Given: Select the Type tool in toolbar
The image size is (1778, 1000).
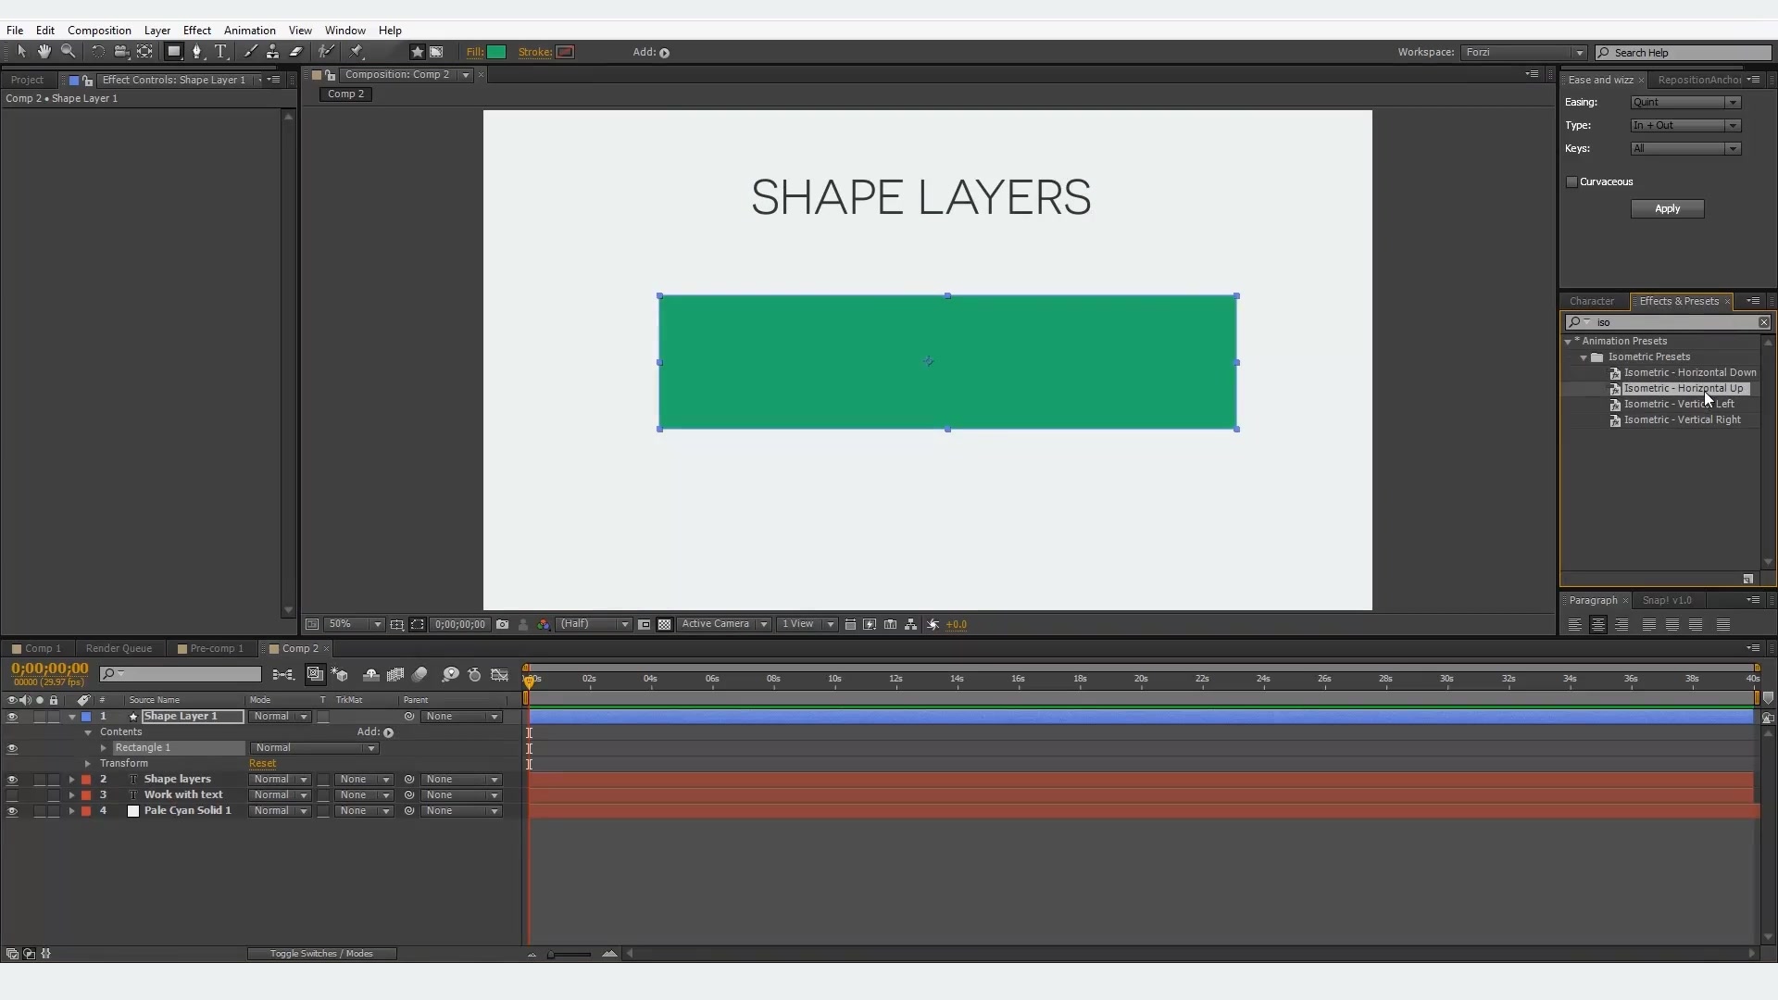Looking at the screenshot, I should pos(219,51).
